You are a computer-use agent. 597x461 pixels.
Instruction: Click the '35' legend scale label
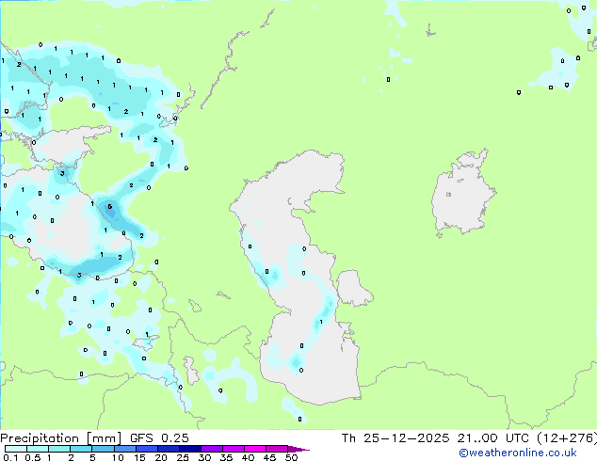point(226,457)
